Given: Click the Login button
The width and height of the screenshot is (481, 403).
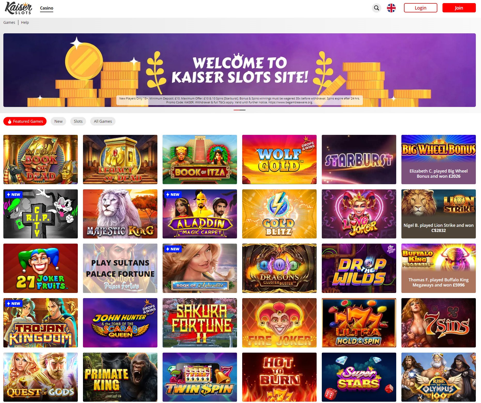Looking at the screenshot, I should click(421, 8).
